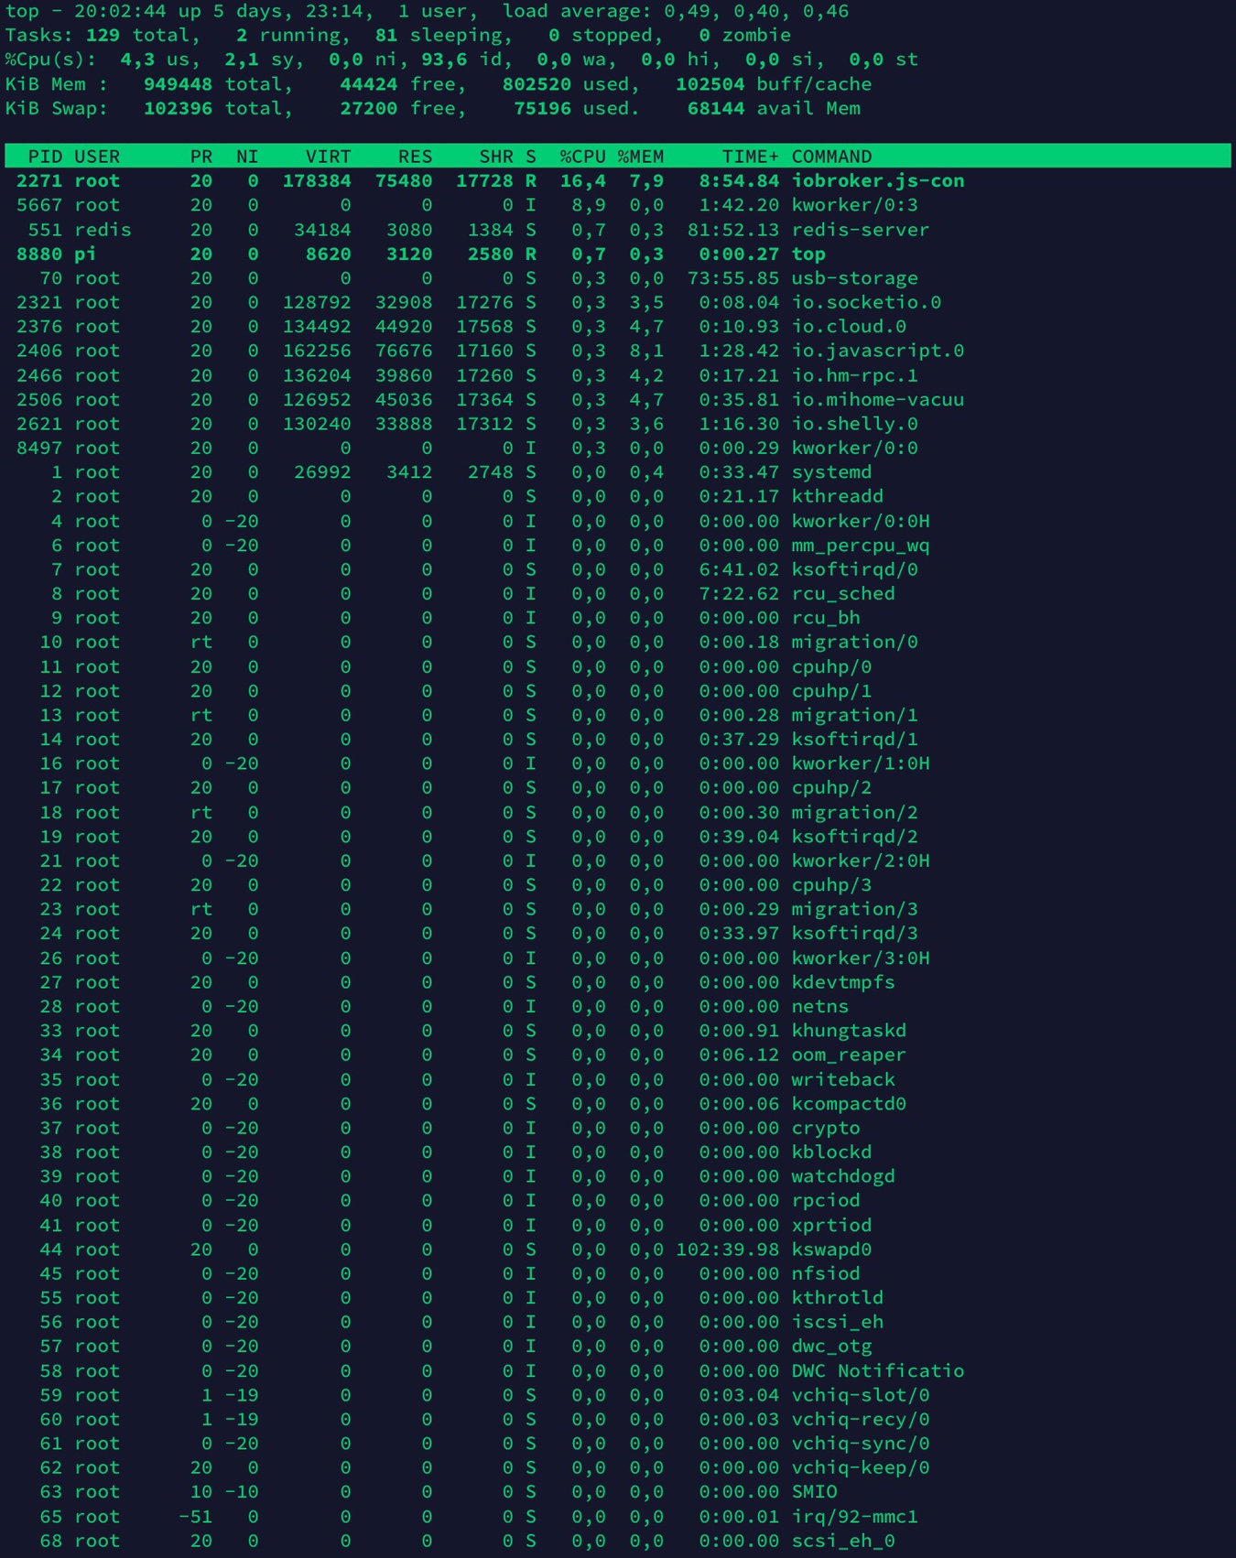Select the 'migration/0' command
Screen dimensions: 1236x1558
tap(855, 642)
